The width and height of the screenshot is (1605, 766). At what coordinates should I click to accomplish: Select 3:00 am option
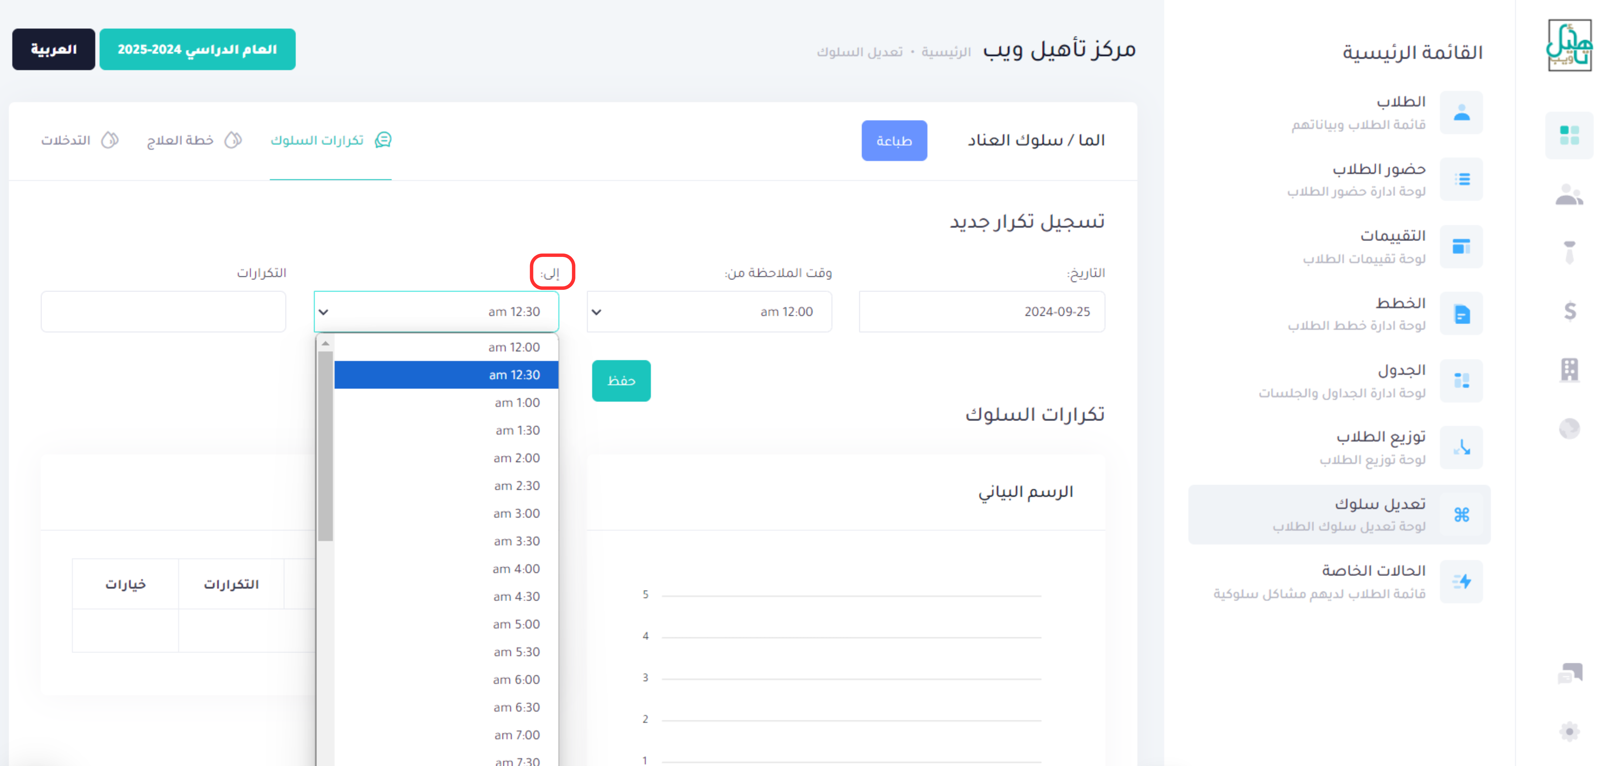[x=446, y=514]
